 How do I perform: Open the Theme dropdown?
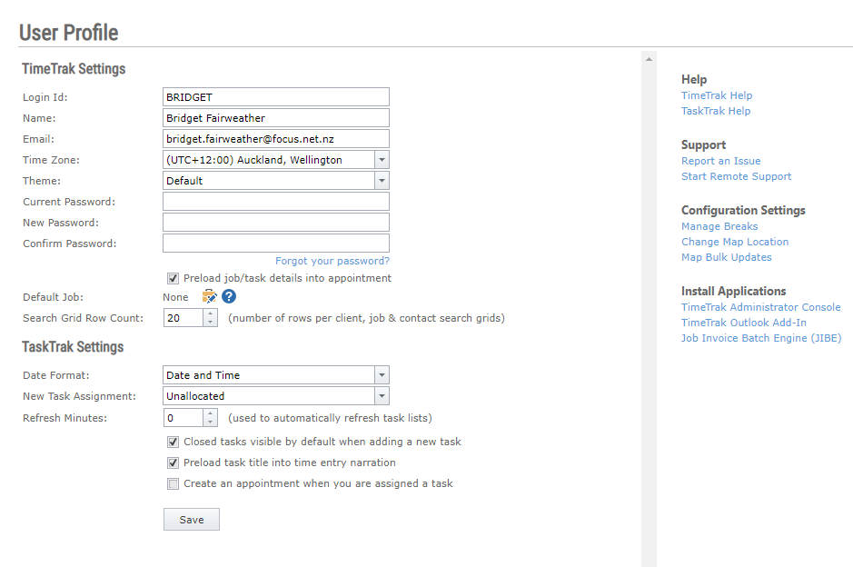[x=382, y=181]
